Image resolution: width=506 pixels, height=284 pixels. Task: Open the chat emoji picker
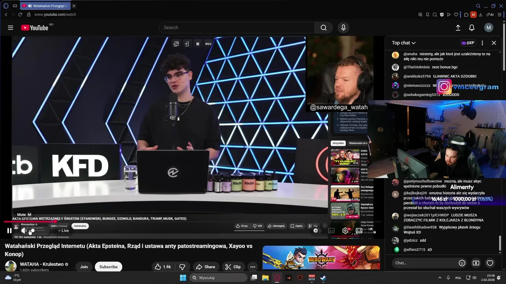click(x=462, y=263)
